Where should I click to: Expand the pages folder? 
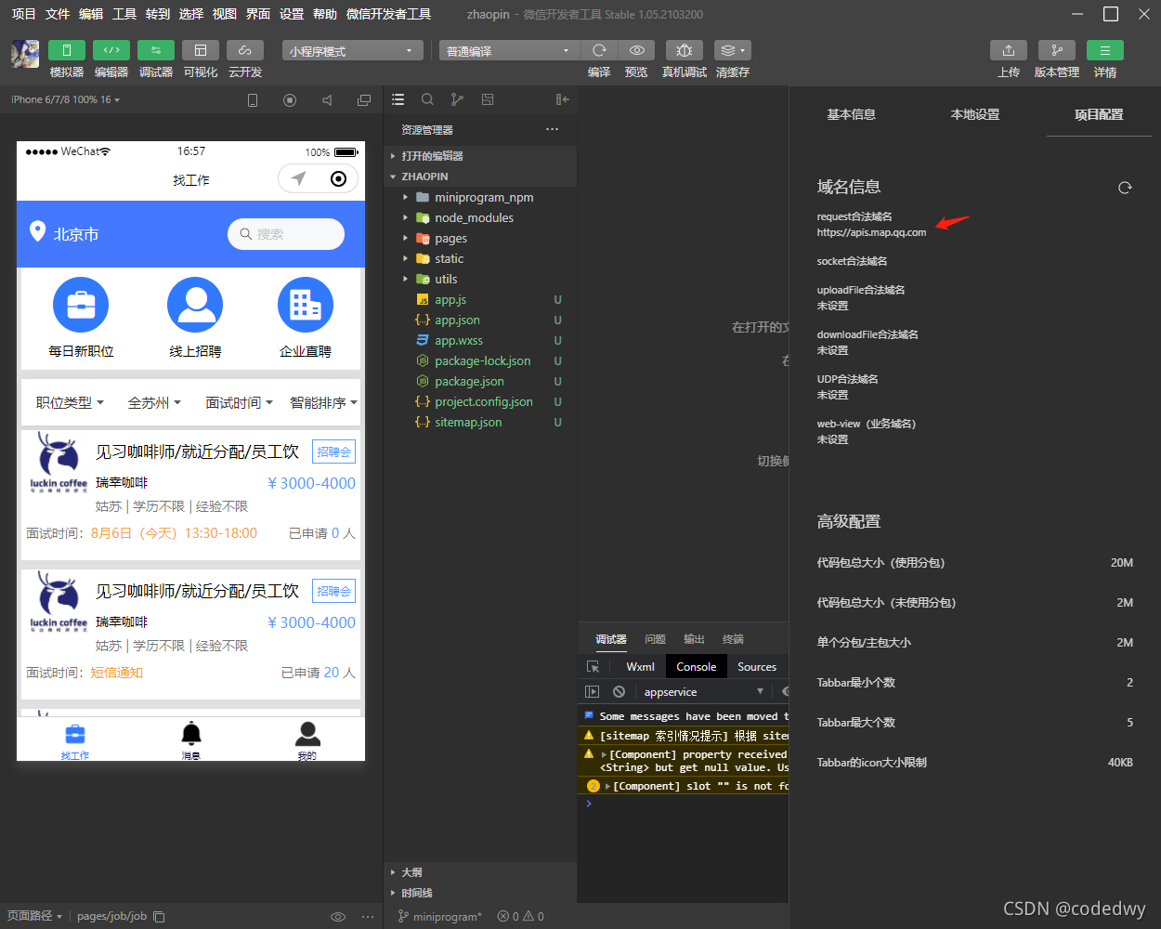point(480,238)
